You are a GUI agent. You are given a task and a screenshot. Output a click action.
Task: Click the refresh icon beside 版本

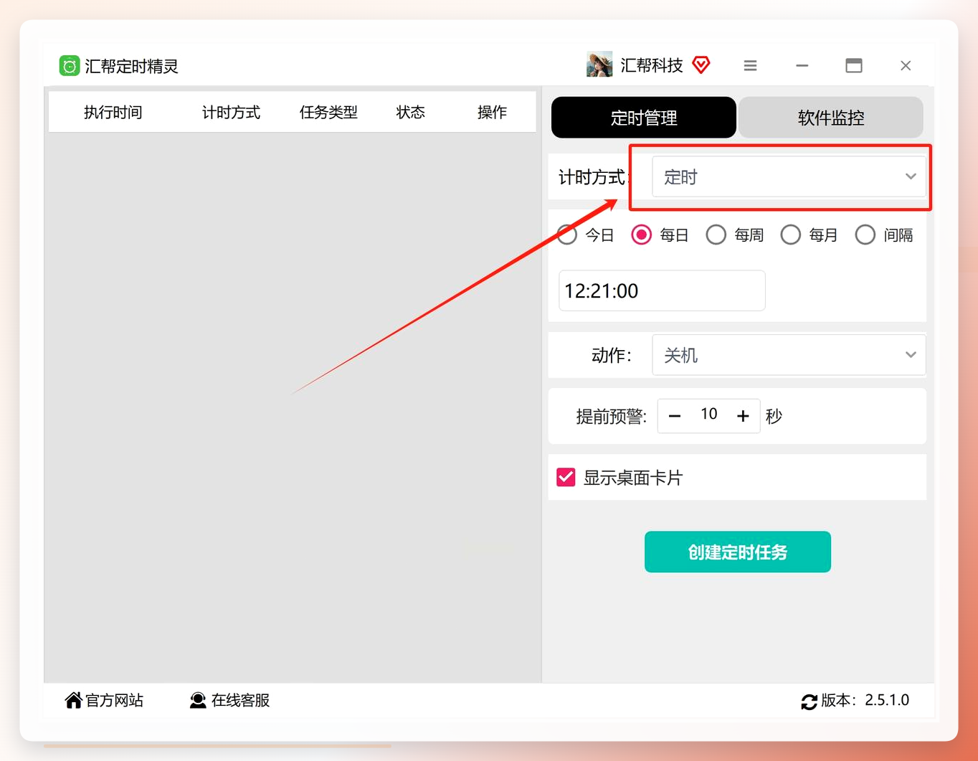coord(809,701)
